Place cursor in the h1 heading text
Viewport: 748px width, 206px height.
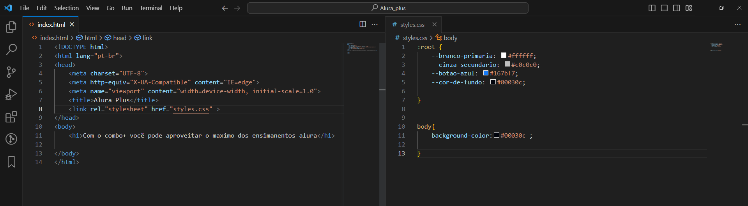tap(200, 136)
